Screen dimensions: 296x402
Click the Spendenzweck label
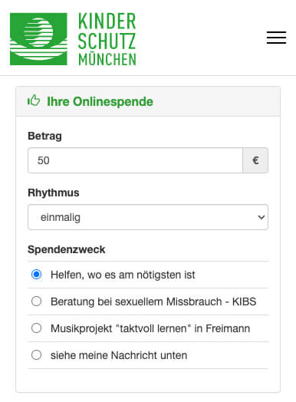[67, 249]
